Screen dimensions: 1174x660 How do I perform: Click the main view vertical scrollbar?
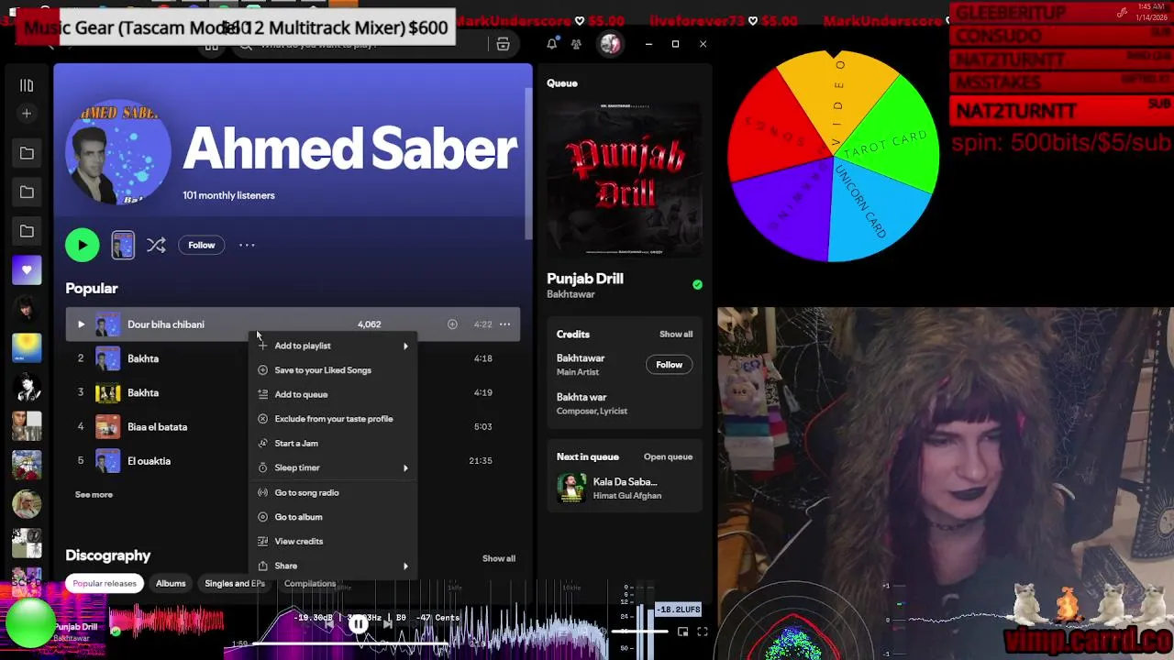(x=527, y=163)
